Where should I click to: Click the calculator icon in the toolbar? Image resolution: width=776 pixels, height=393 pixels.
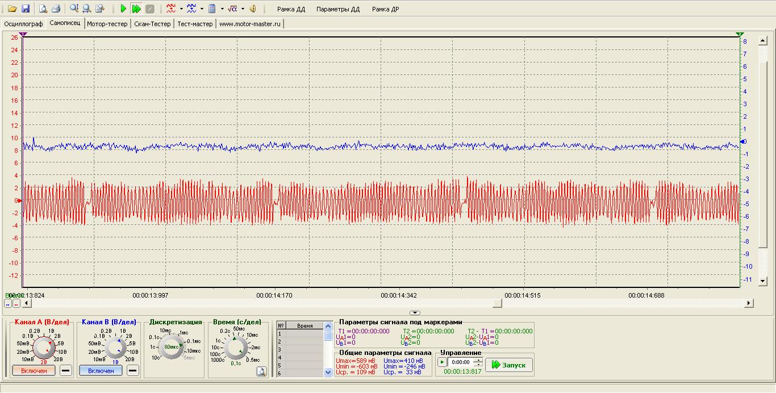click(212, 9)
